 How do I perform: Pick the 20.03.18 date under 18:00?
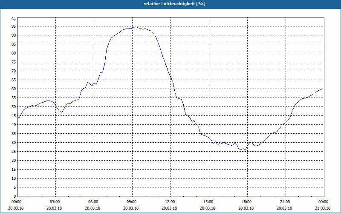(x=246, y=208)
